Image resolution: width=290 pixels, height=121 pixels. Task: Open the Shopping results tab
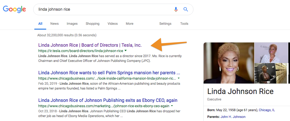click(92, 24)
